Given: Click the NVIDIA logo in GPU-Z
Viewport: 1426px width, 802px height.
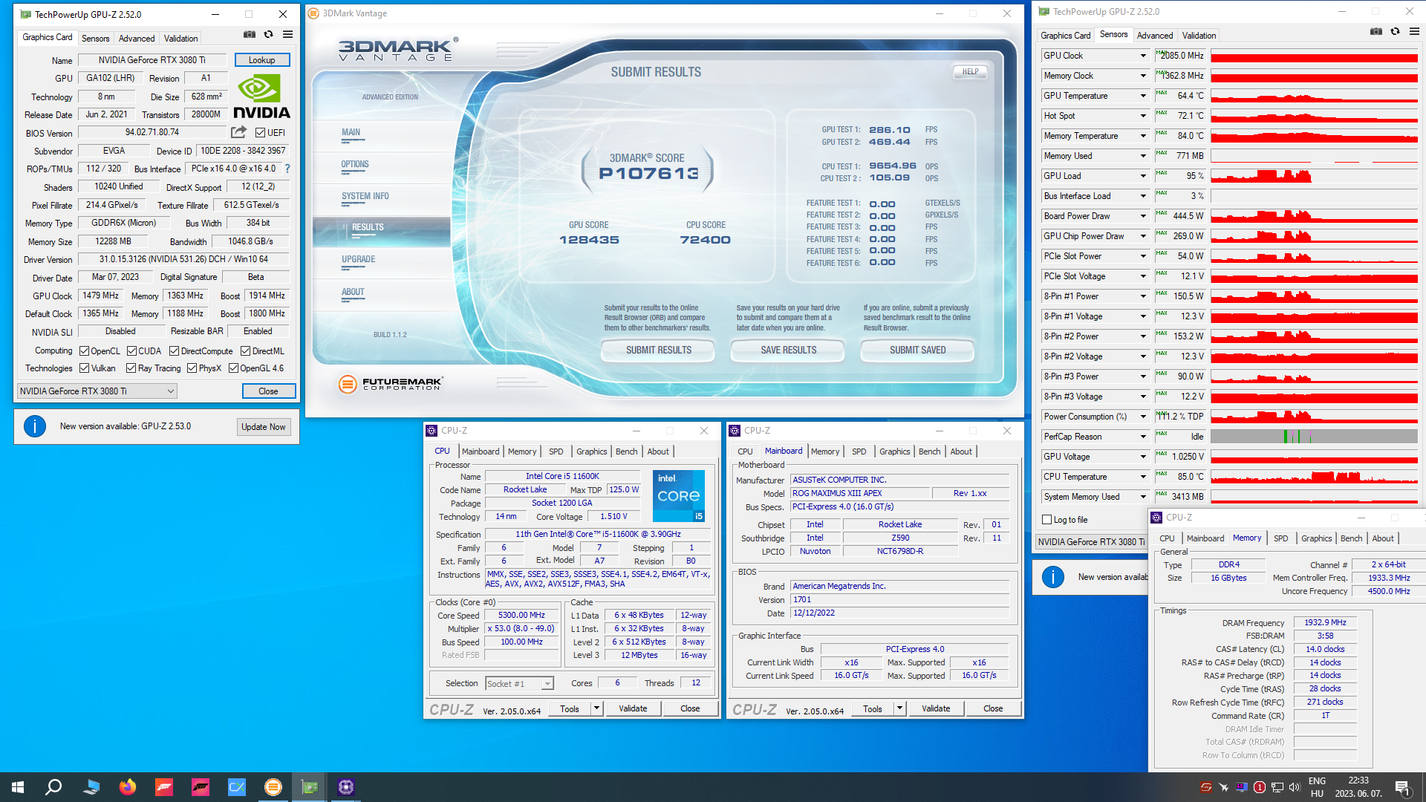Looking at the screenshot, I should point(261,97).
